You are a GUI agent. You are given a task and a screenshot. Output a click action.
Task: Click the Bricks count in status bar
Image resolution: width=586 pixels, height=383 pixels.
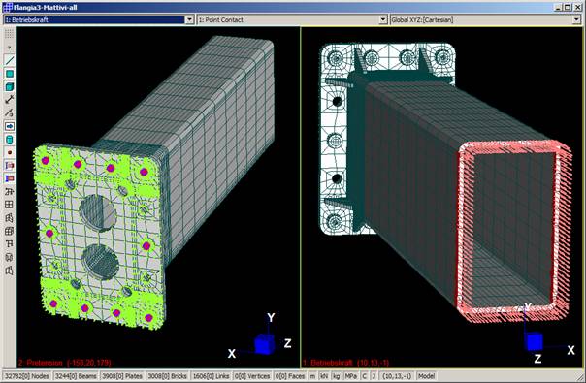click(x=167, y=376)
